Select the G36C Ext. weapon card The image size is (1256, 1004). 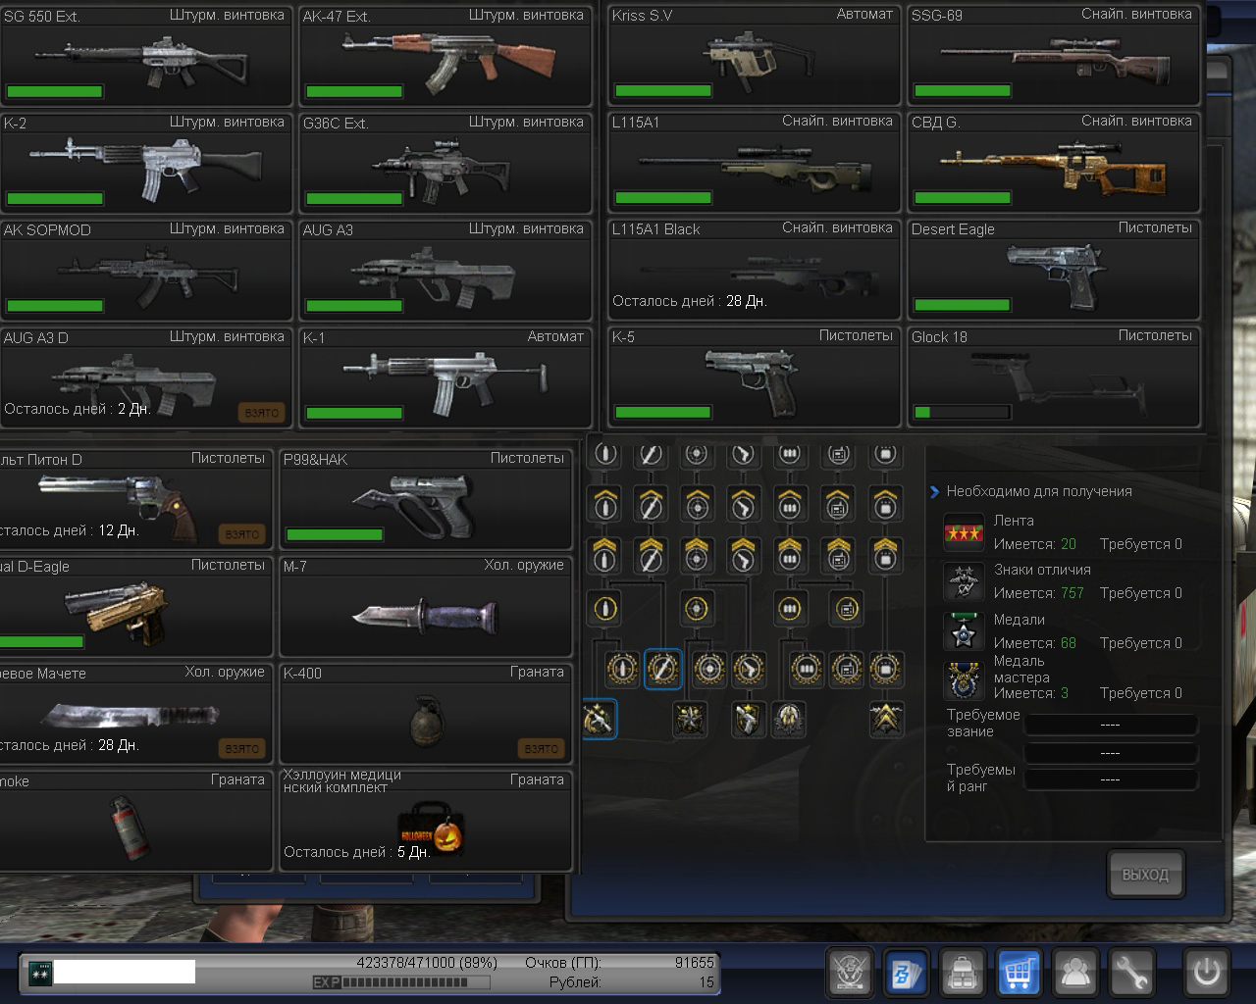(445, 163)
